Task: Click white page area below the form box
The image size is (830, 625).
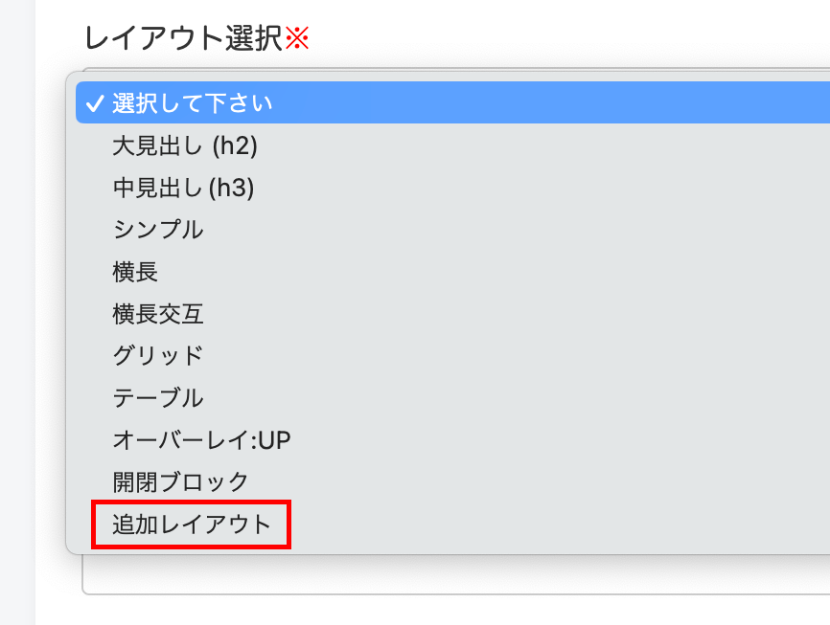Action: coord(431,611)
